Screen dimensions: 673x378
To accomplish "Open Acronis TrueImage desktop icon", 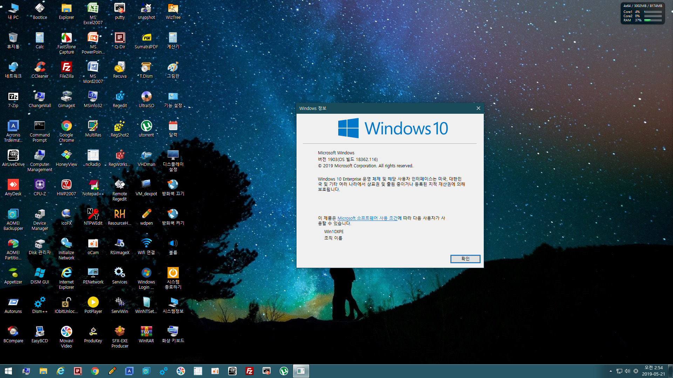I will point(13,131).
